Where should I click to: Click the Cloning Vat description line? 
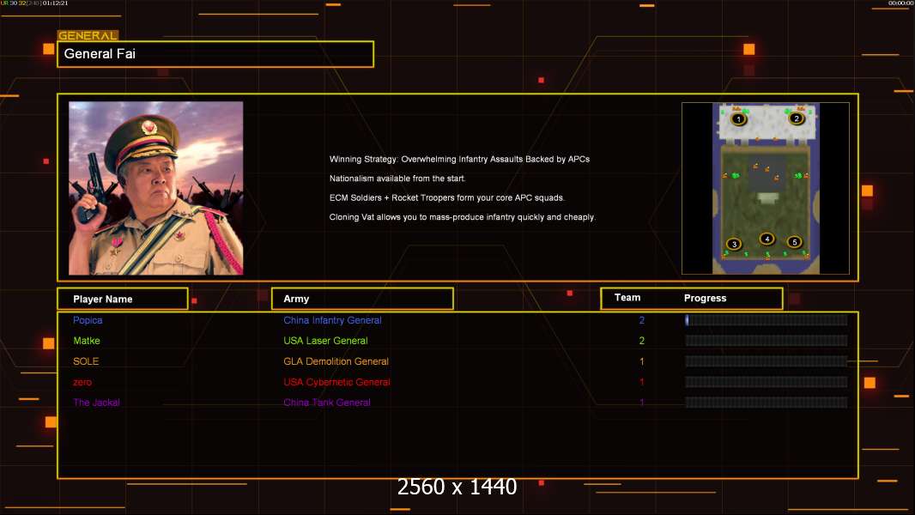(462, 217)
